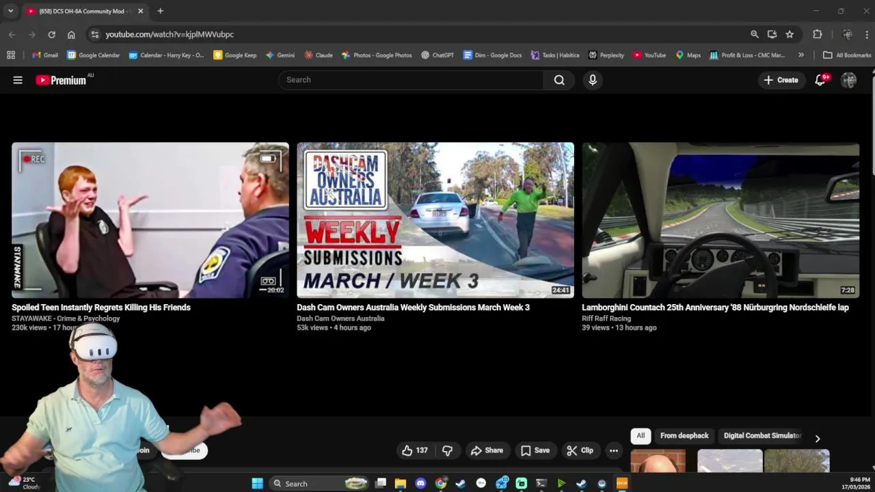Dislike the video with thumbs down
The image size is (875, 492).
pos(448,450)
